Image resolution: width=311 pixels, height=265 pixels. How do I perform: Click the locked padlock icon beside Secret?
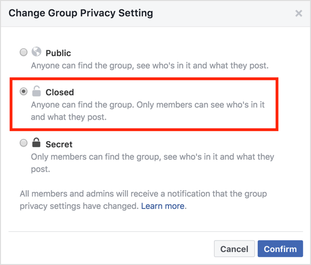click(36, 143)
